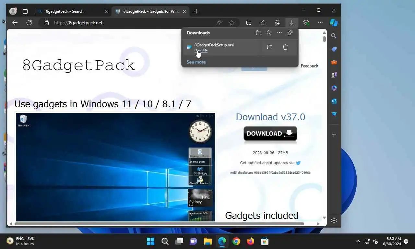Viewport: 415px width, 249px height.
Task: Open Outlook in the sidebar
Action: [334, 101]
